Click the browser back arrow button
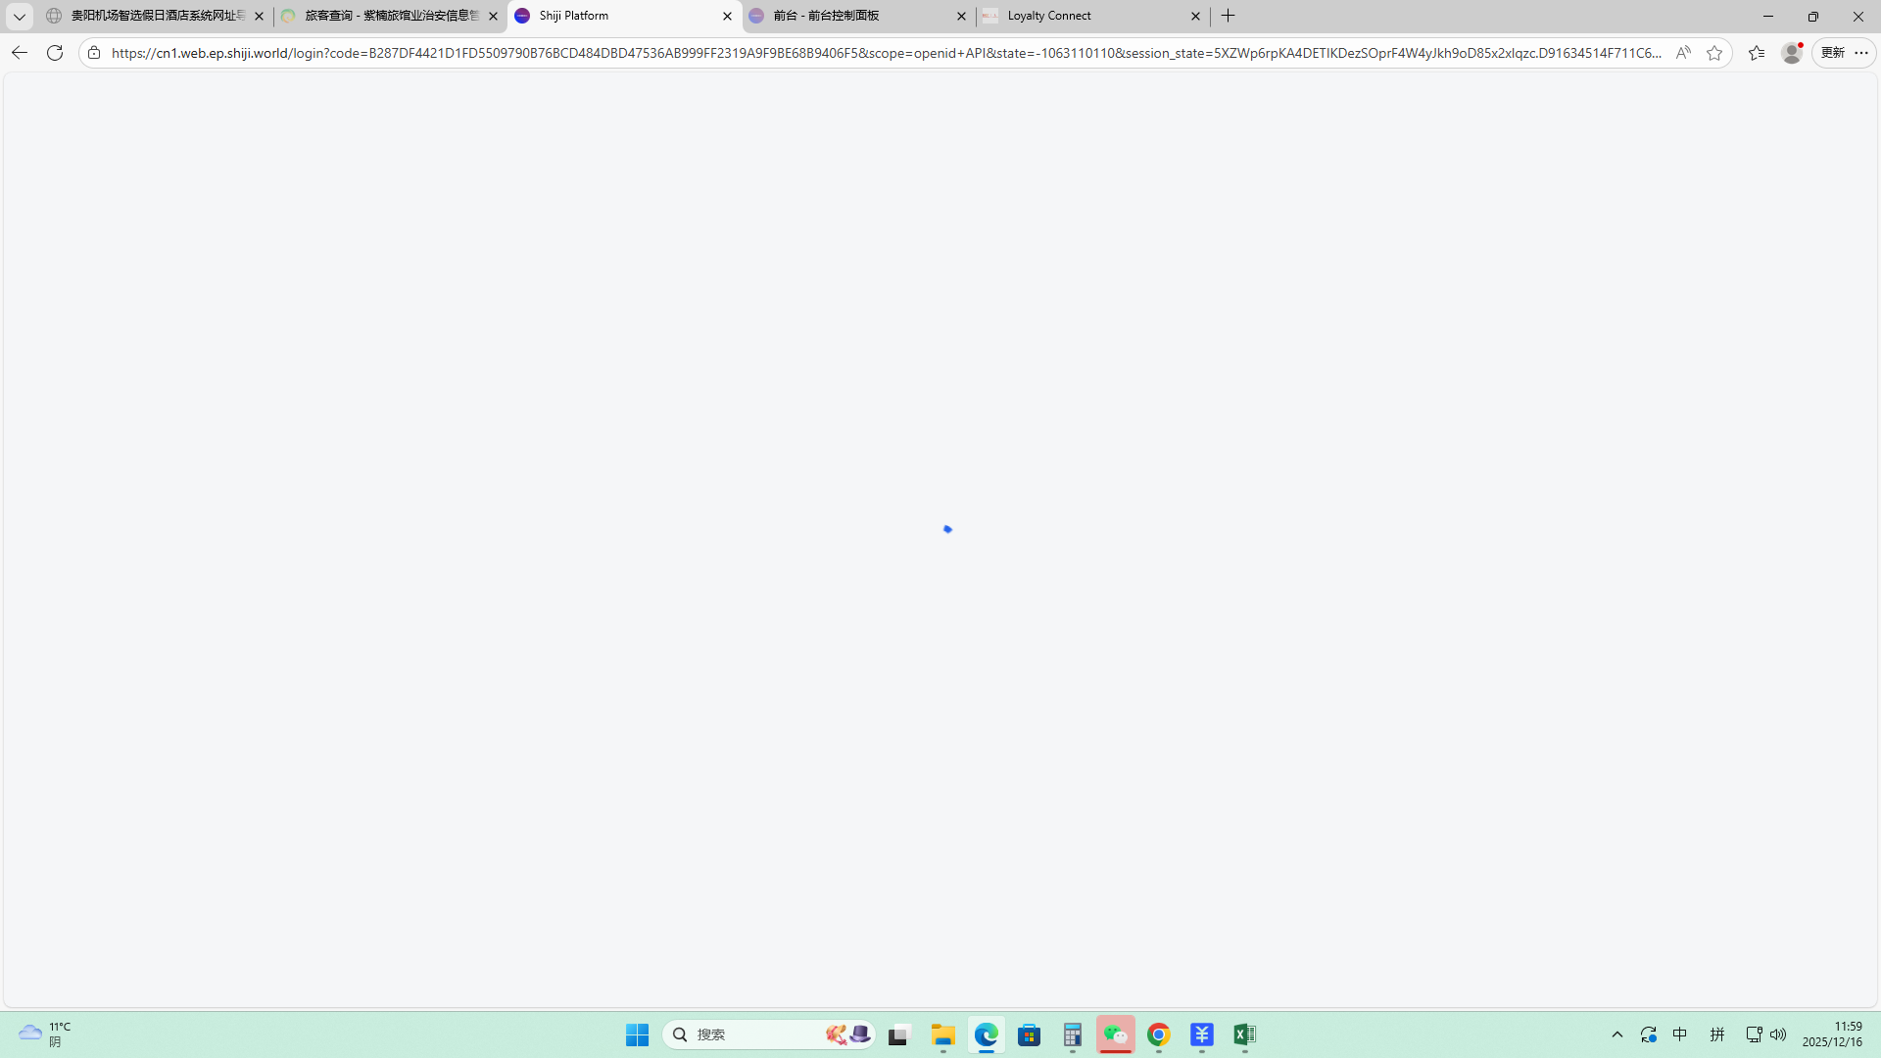This screenshot has height=1058, width=1881. pyautogui.click(x=20, y=53)
